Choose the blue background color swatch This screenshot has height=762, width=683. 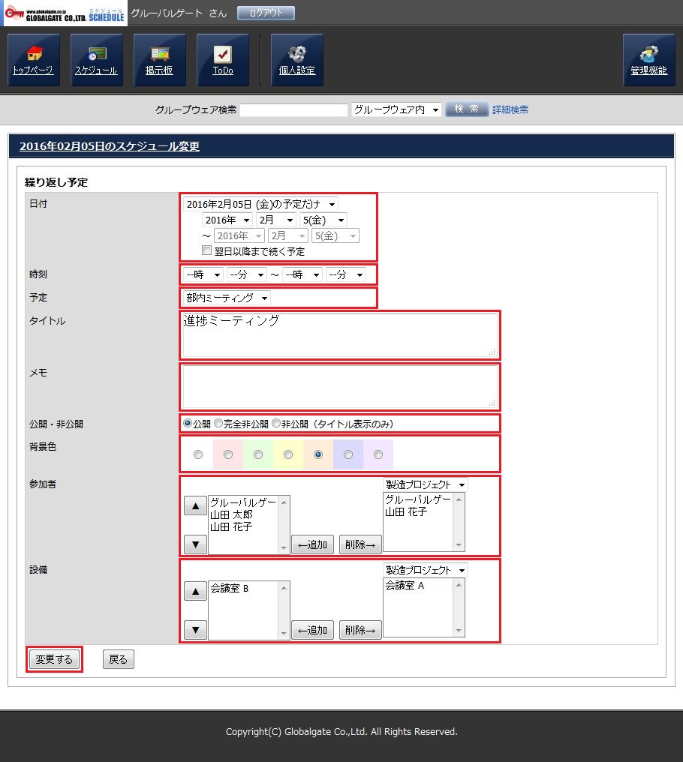(348, 454)
